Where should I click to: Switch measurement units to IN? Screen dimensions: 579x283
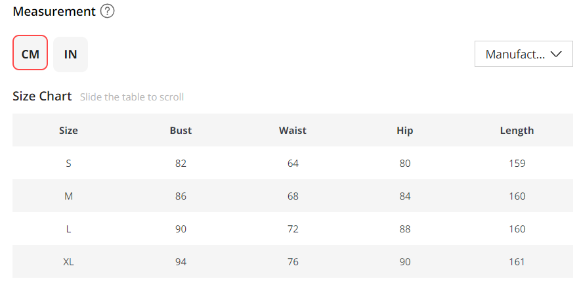(x=71, y=54)
